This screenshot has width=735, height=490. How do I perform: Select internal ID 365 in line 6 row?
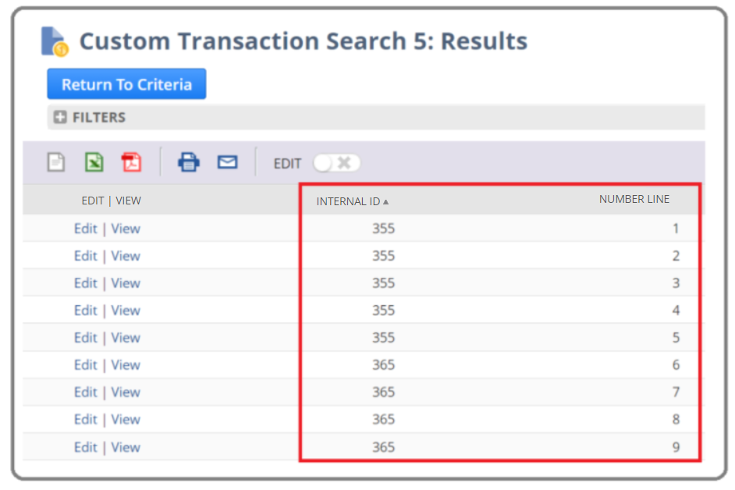click(x=383, y=364)
